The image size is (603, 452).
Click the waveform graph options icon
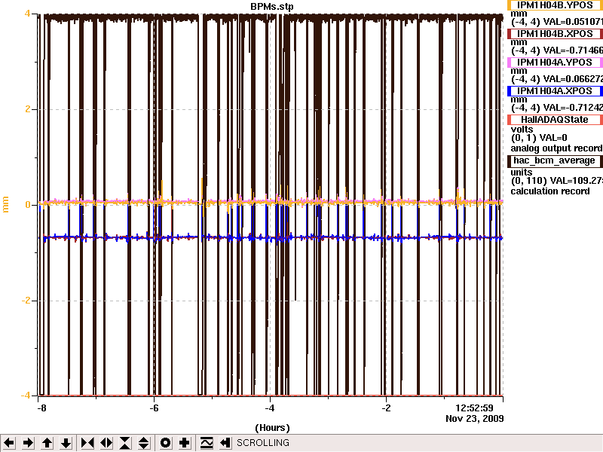tap(206, 443)
